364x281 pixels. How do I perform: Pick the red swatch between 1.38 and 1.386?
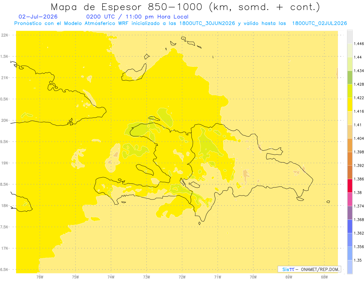point(350,186)
